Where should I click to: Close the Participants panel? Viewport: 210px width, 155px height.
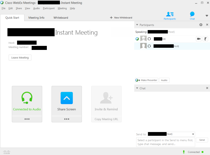[207, 24]
